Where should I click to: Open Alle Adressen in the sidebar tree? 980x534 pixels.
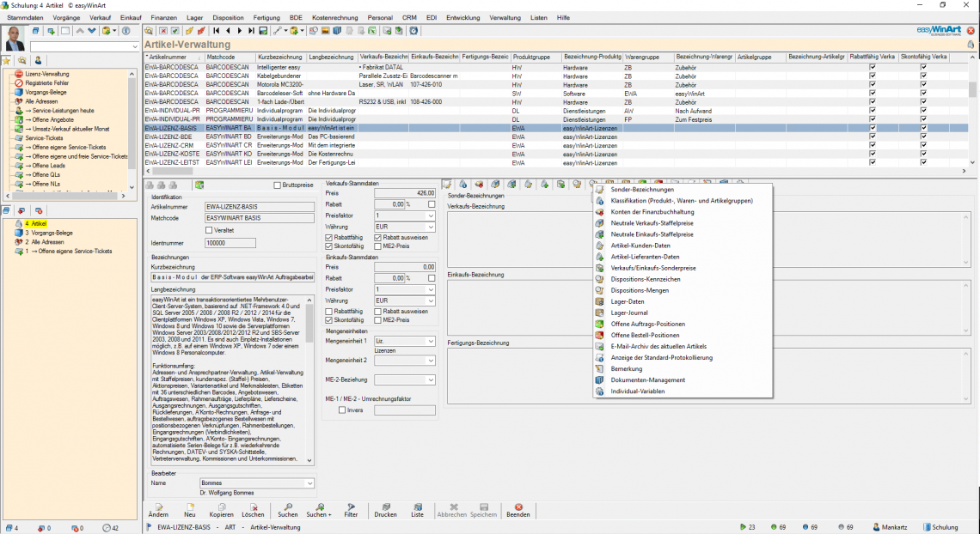point(42,101)
